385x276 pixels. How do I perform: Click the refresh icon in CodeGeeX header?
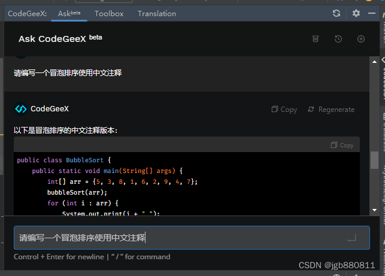click(x=337, y=13)
